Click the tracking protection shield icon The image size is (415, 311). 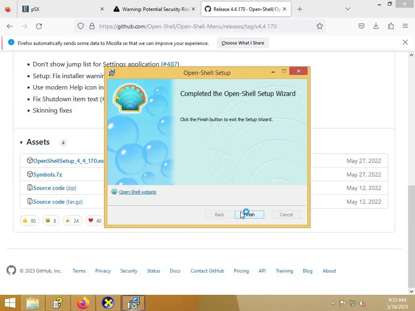[x=81, y=26]
